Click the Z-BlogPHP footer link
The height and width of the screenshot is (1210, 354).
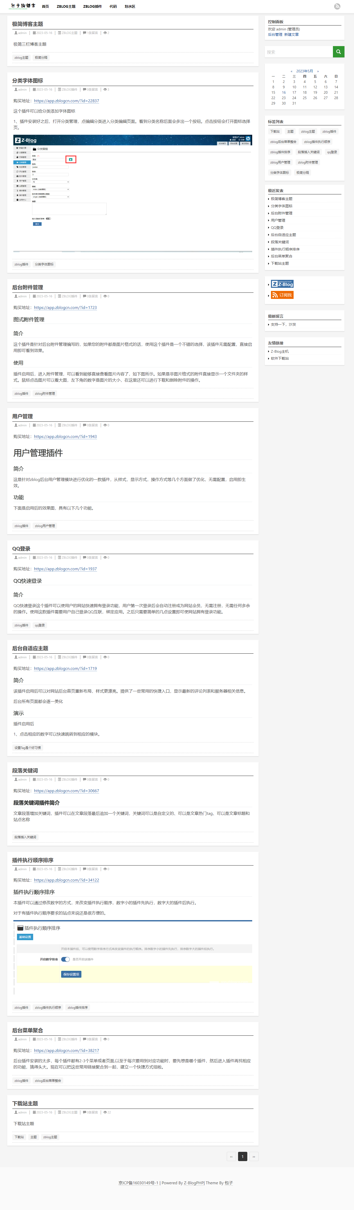click(x=194, y=1183)
